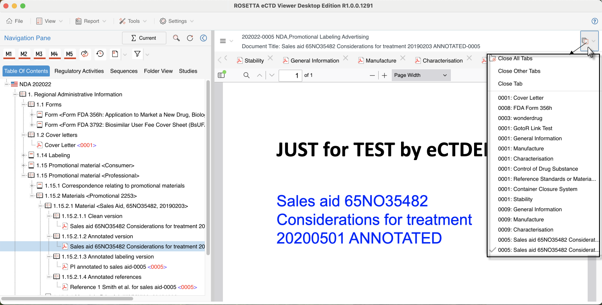Open PI annotated to sales aid-0005 document
The width and height of the screenshot is (602, 305).
[x=108, y=267]
